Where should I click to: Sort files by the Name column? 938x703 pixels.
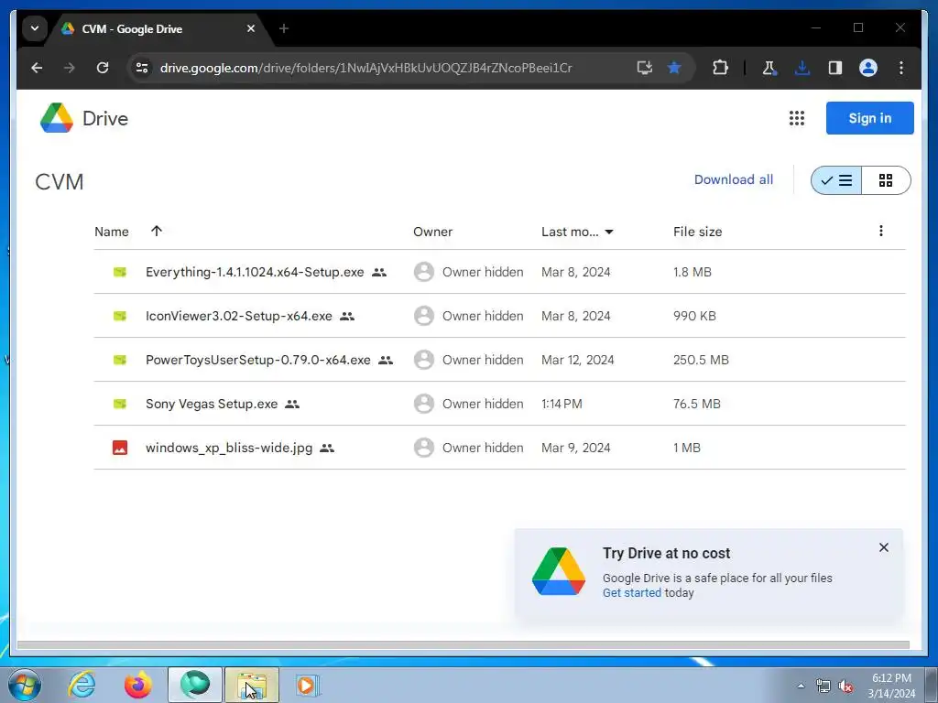[111, 232]
